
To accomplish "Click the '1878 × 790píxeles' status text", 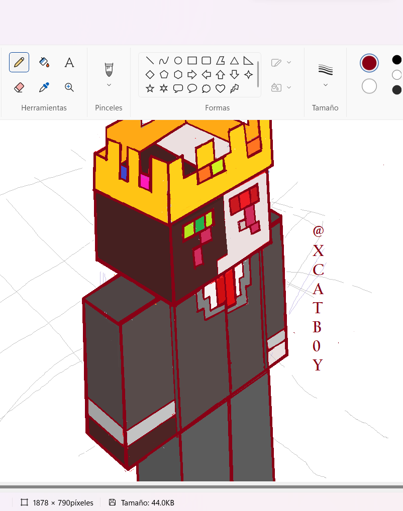I will coord(63,503).
